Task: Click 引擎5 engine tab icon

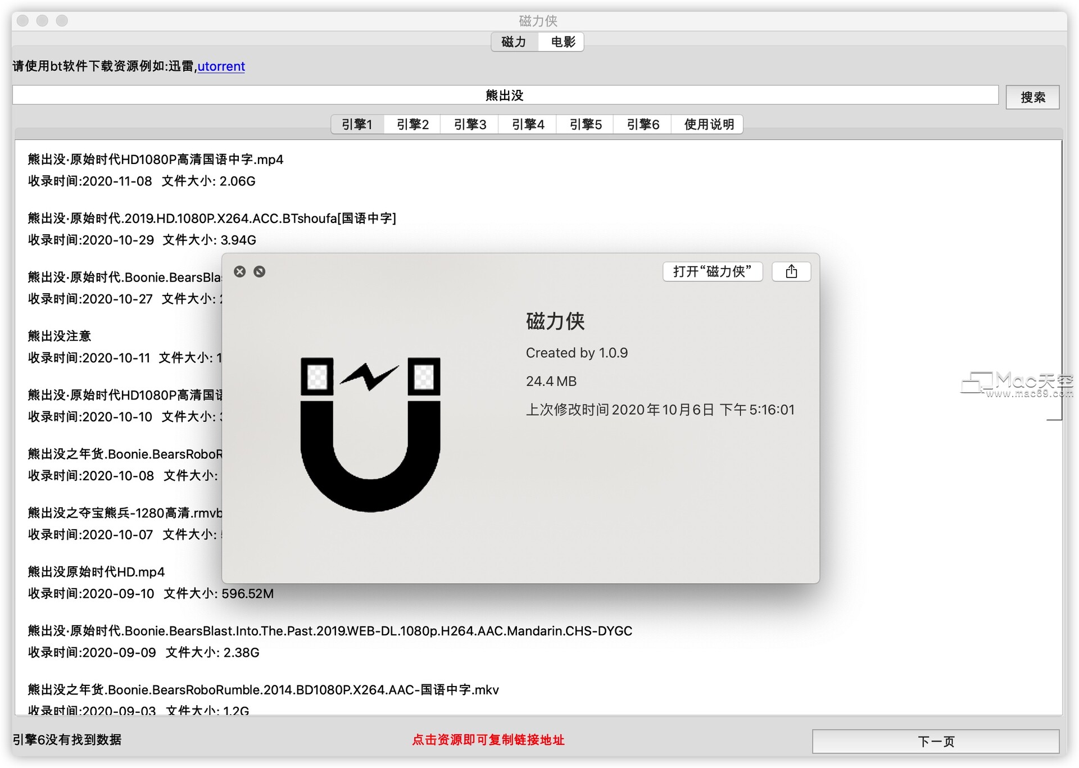Action: click(x=584, y=124)
